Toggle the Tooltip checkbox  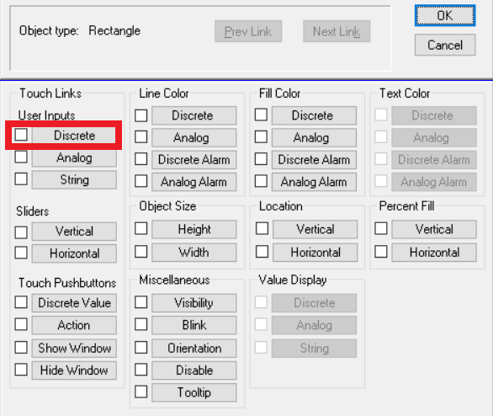pos(140,392)
